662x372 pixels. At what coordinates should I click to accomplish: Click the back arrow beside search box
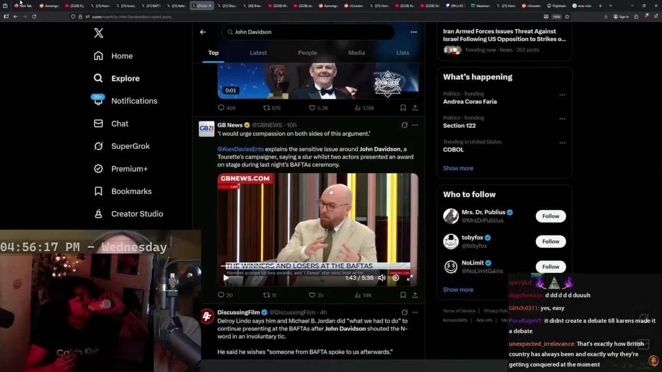[203, 32]
